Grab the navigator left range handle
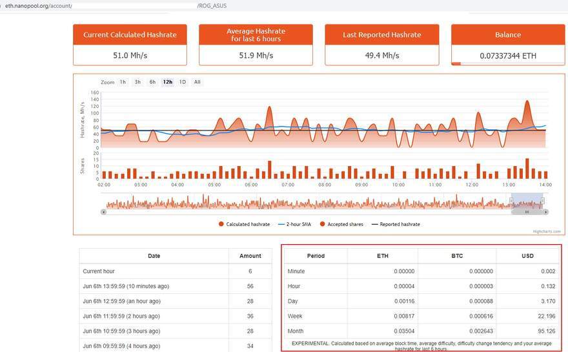The width and height of the screenshot is (568, 352). tap(511, 202)
